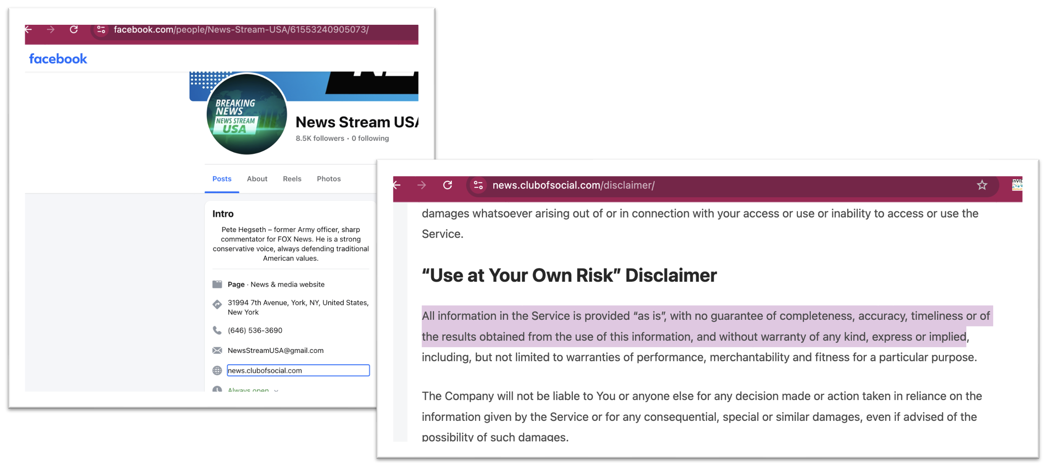Click the news.clubofsocial.com website link
The image size is (1051, 470).
click(265, 371)
